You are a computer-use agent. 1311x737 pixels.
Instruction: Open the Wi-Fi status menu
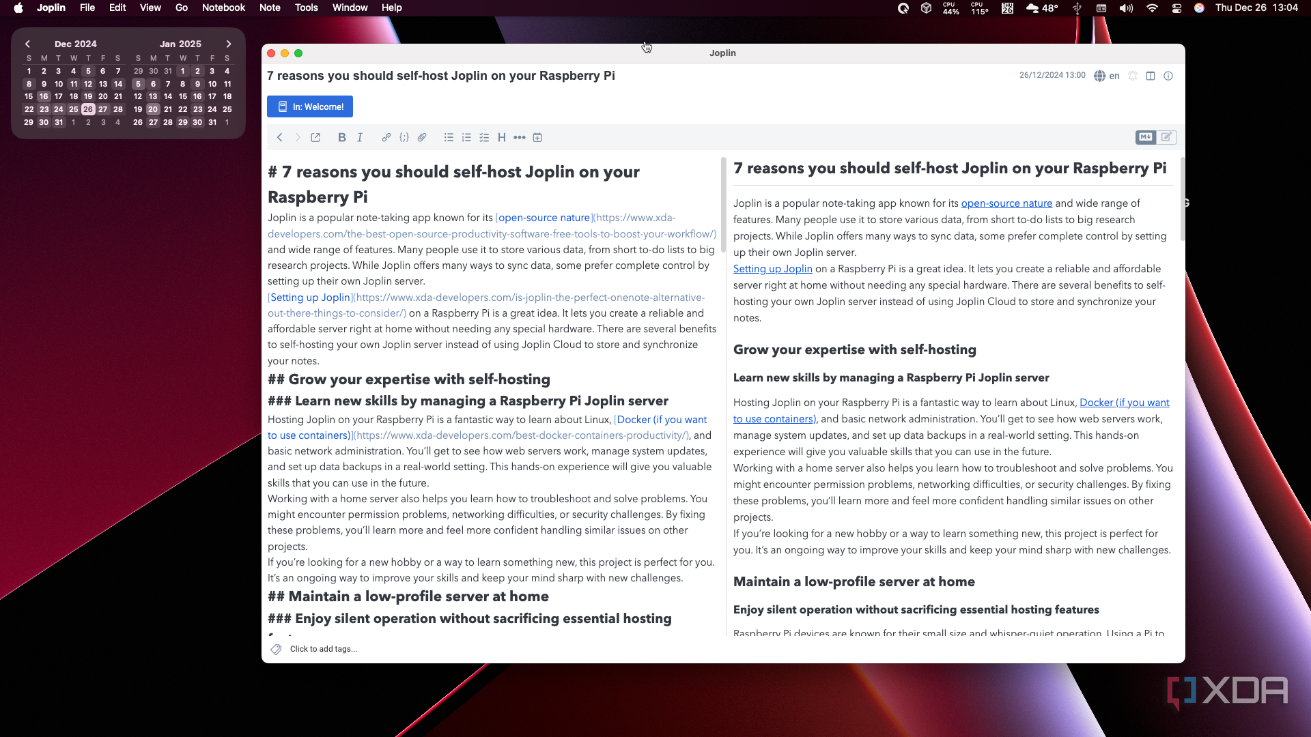[1153, 8]
